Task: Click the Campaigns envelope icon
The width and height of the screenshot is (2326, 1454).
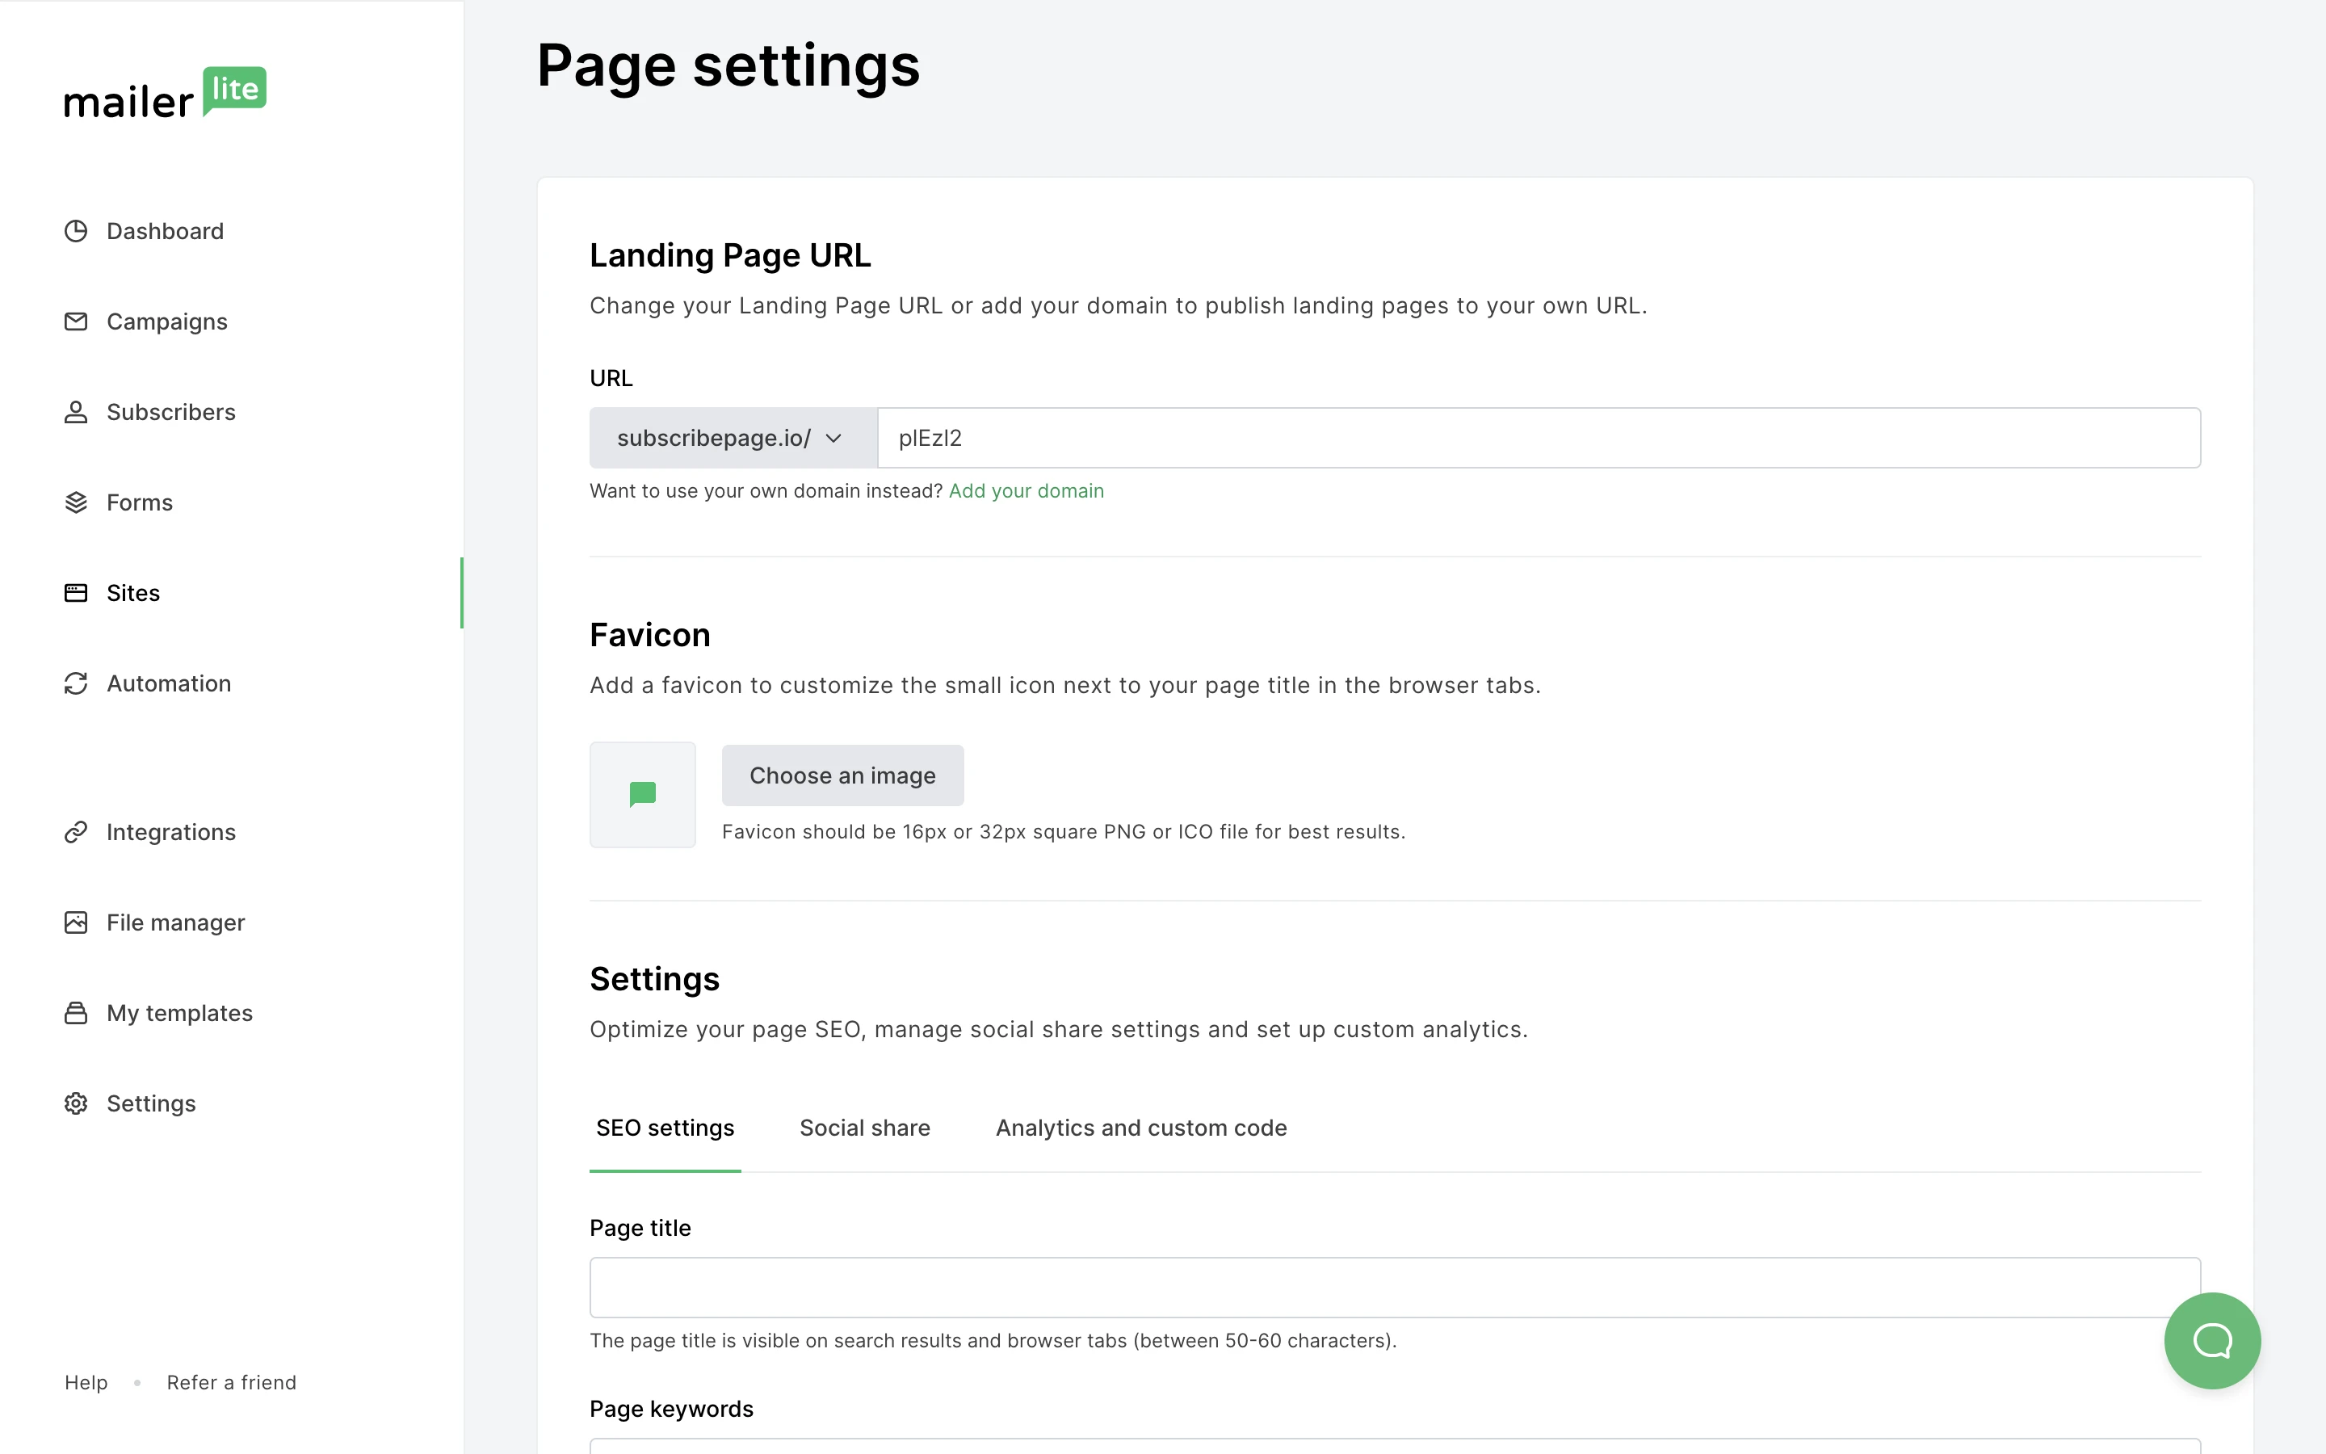Action: click(x=76, y=321)
